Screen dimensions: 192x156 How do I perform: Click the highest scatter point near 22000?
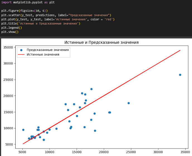pos(91,89)
